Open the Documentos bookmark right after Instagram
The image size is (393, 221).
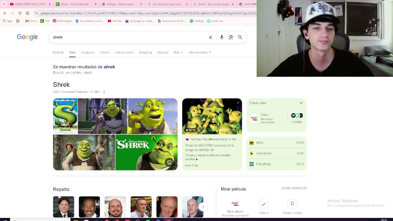pyautogui.click(x=89, y=21)
